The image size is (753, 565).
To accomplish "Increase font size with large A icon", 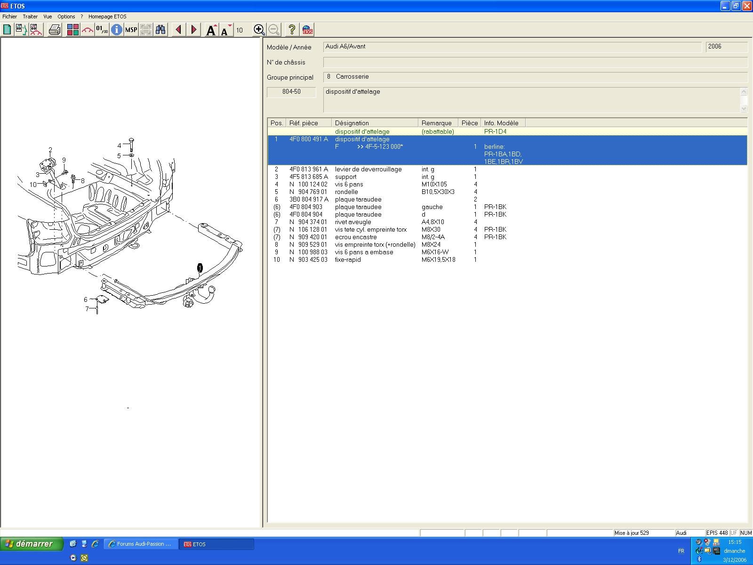I will (x=211, y=30).
